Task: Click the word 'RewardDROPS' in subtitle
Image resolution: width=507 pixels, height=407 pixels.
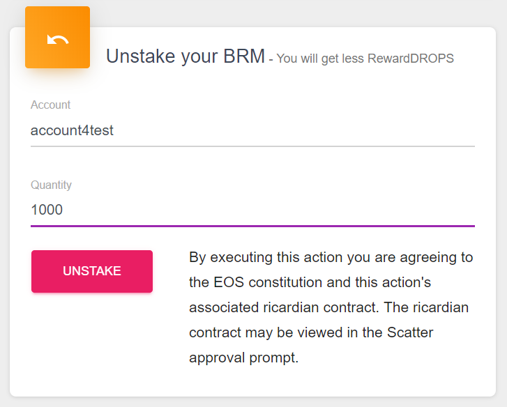Action: click(411, 59)
